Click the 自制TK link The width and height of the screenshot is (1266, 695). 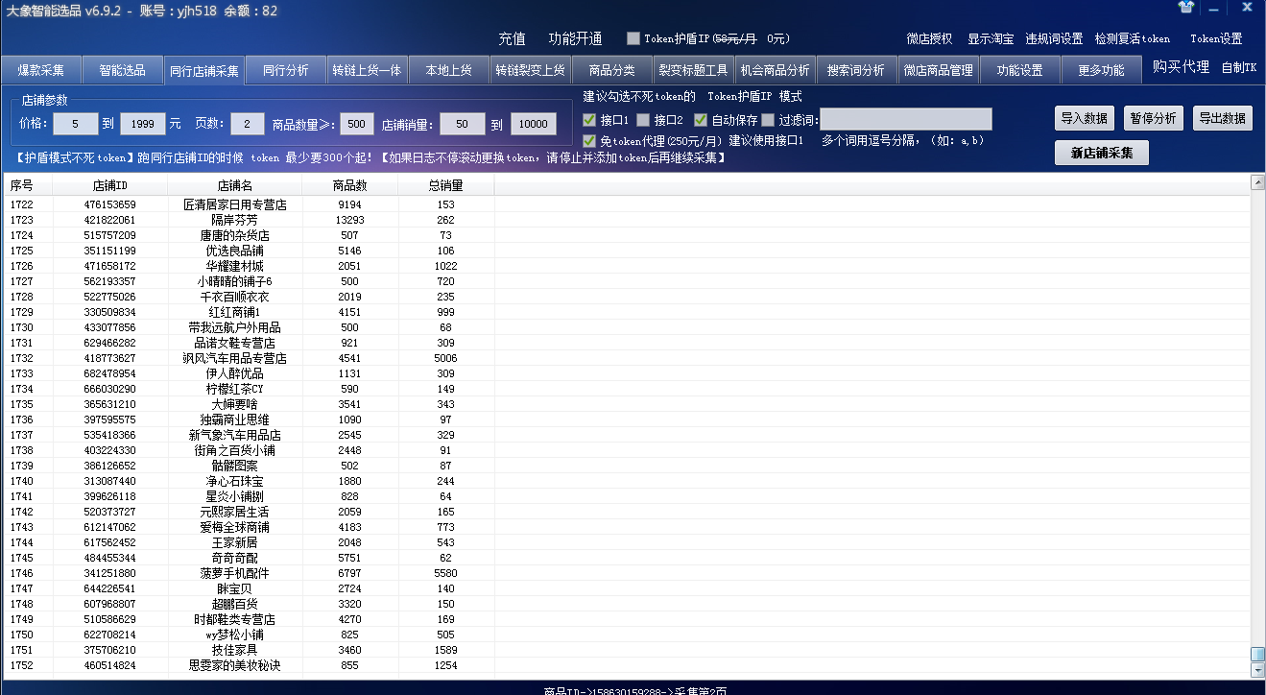(1238, 67)
